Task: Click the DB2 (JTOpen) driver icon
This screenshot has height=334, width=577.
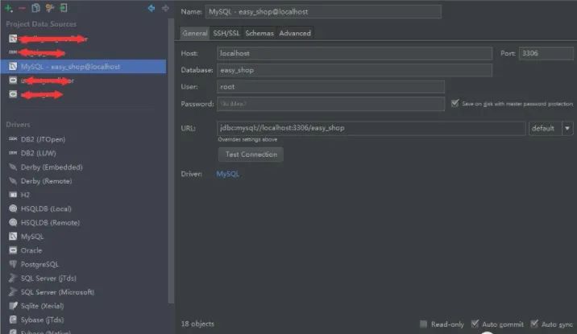Action: pyautogui.click(x=13, y=139)
